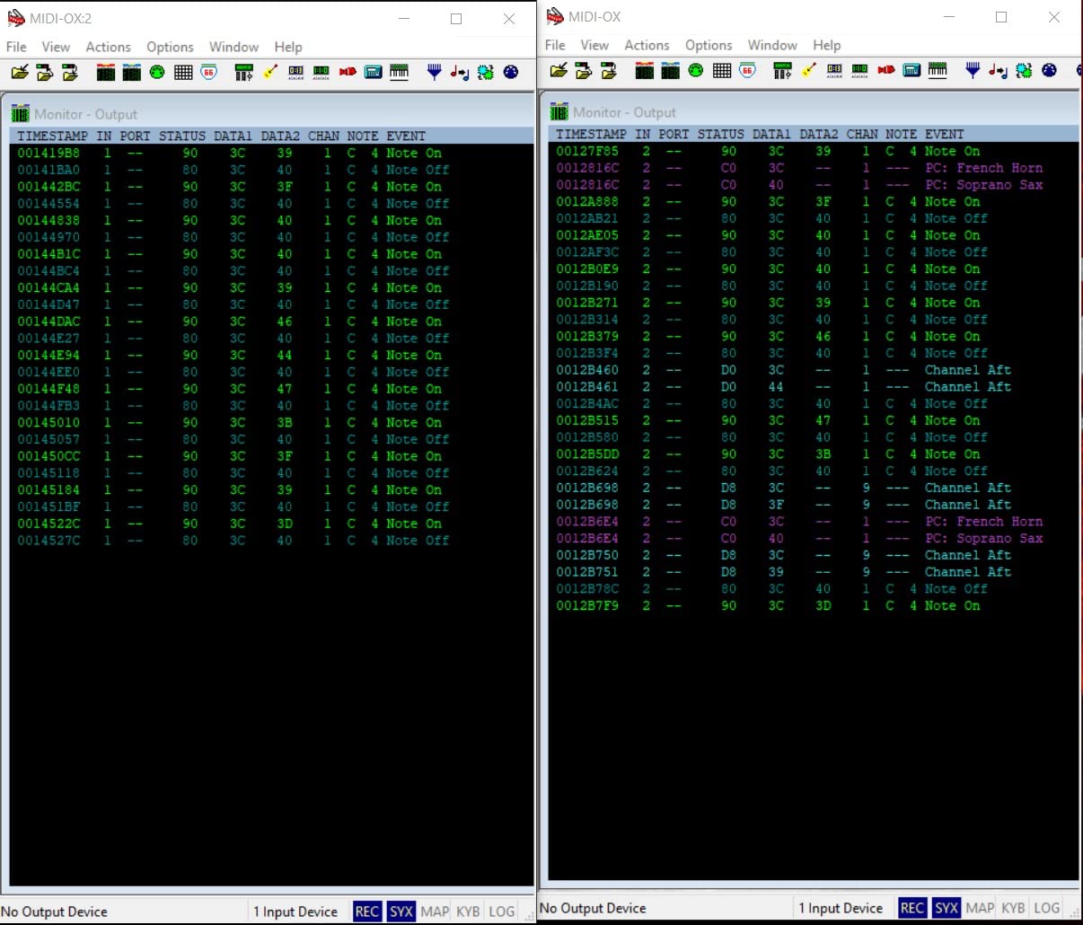Click "1 Input Device" in right MIDI-OX status bar

[x=841, y=908]
